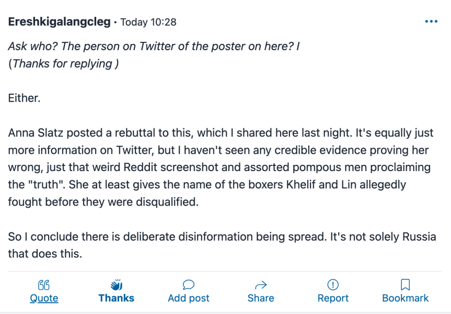
Task: Click the Add post speech bubble icon
Action: coord(189,285)
